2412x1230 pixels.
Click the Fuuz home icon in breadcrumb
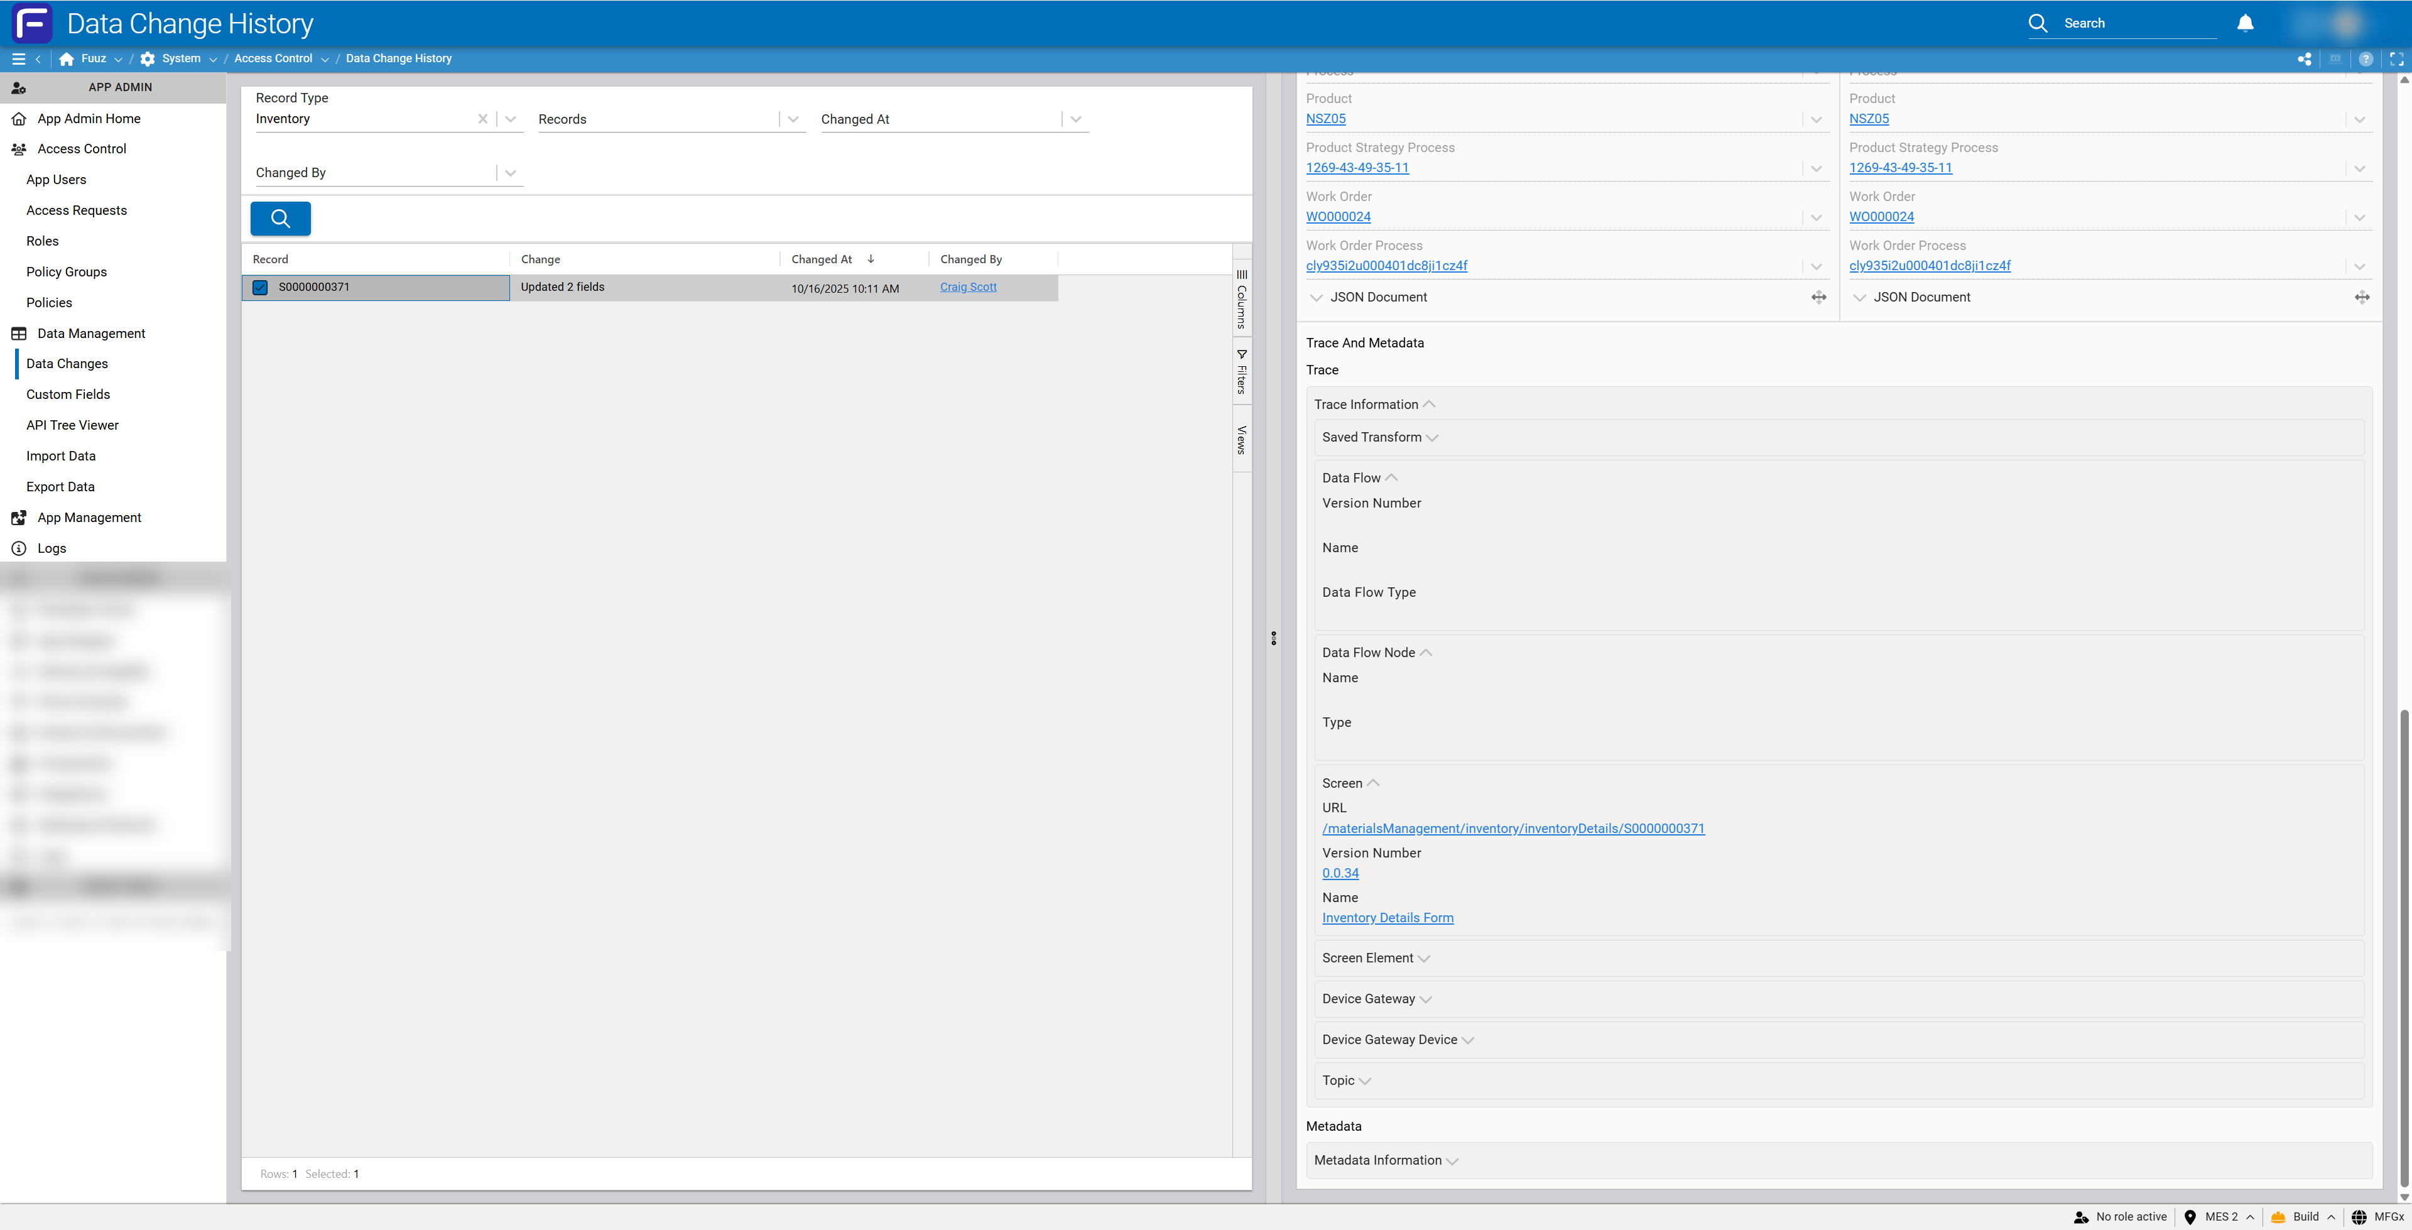click(x=67, y=59)
